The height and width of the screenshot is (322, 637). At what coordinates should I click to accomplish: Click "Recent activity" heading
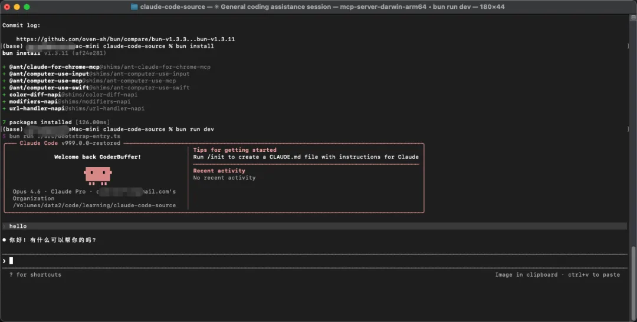[219, 170]
